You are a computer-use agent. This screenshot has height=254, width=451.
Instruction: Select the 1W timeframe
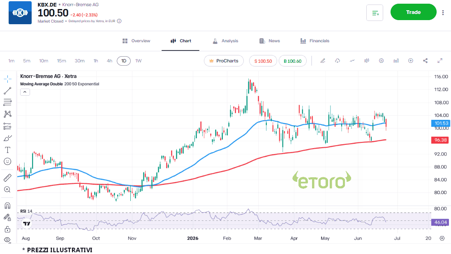(x=139, y=61)
